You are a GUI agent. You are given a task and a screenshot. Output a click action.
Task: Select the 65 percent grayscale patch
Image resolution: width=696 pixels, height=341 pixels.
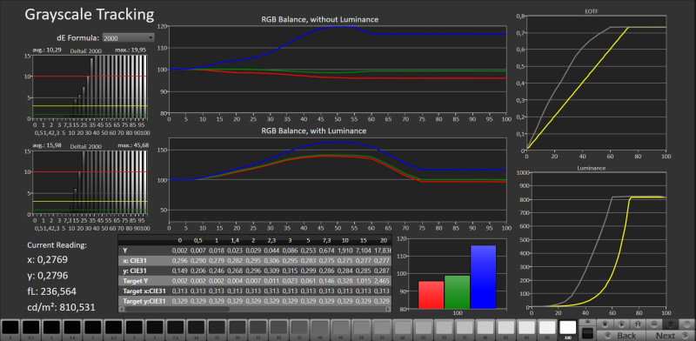pyautogui.click(x=424, y=330)
